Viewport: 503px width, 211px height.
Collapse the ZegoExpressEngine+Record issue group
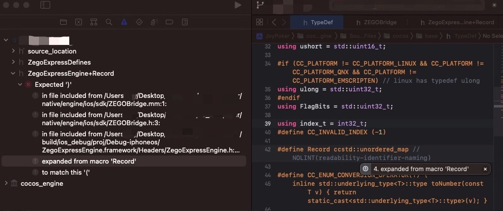(13, 73)
